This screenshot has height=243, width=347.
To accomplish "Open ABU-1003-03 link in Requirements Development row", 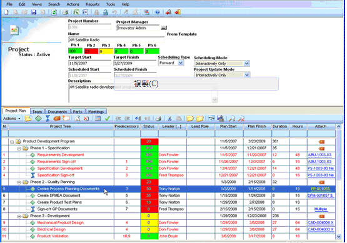I will [319, 155].
